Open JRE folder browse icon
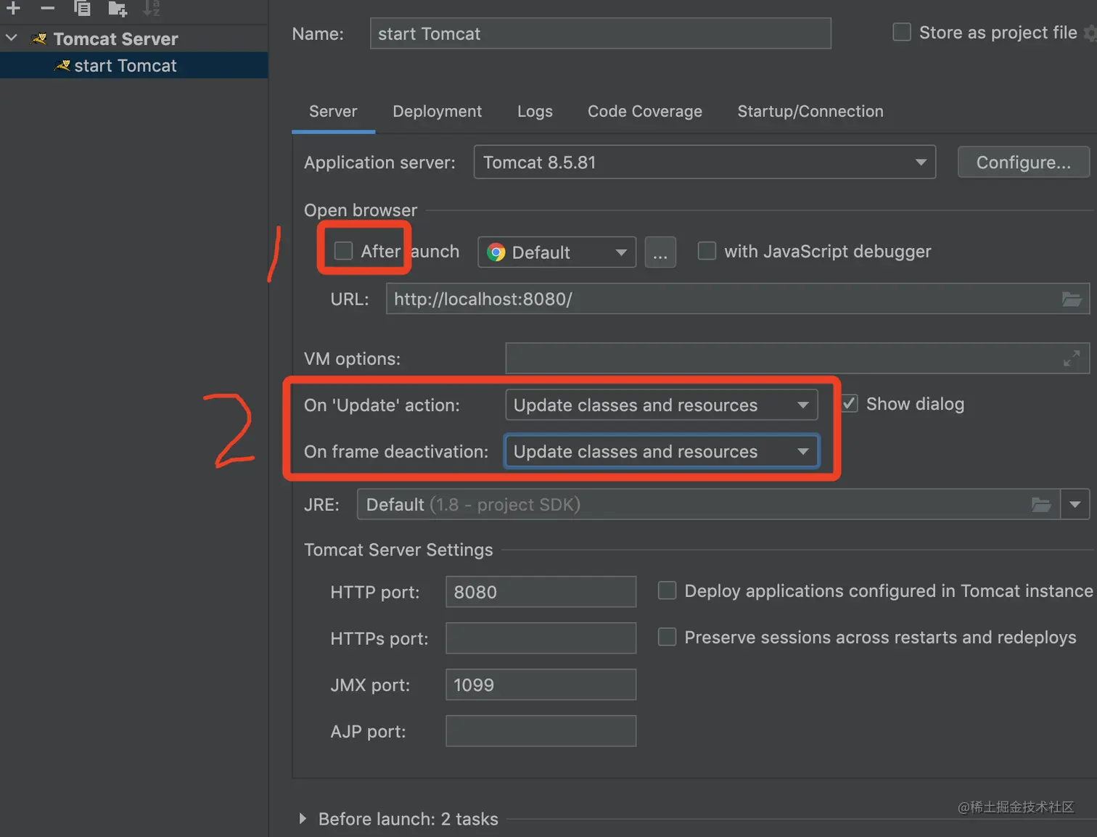The width and height of the screenshot is (1097, 837). pos(1041,505)
